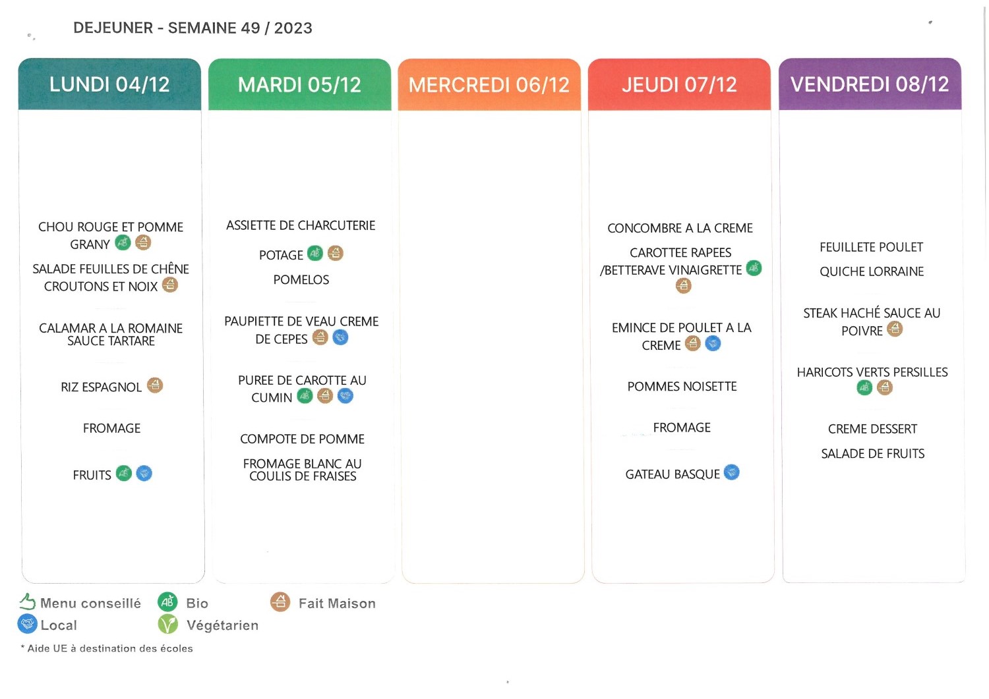Click CALAMAR A LA ROMAINE on Monday
Screen dimensions: 989x699
pyautogui.click(x=111, y=328)
